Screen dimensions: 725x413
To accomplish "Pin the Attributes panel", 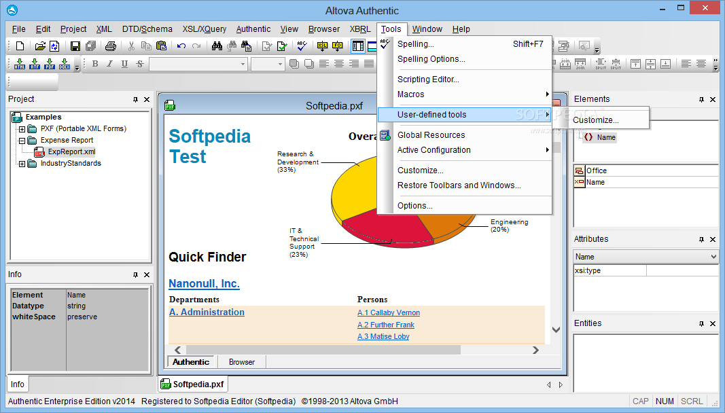I will coord(701,240).
